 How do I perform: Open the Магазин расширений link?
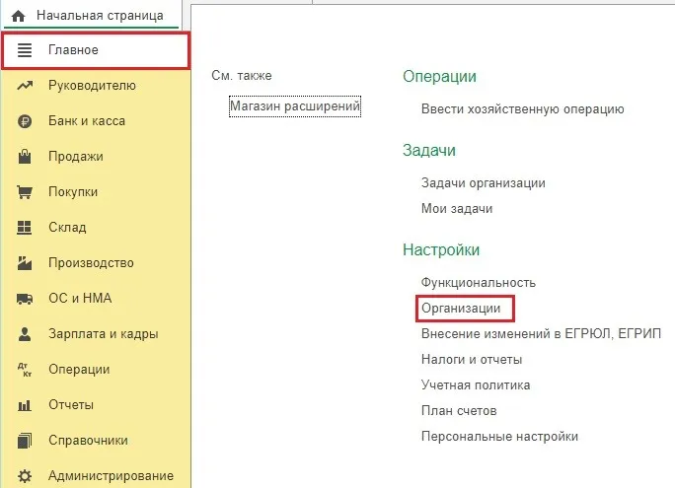coord(295,106)
